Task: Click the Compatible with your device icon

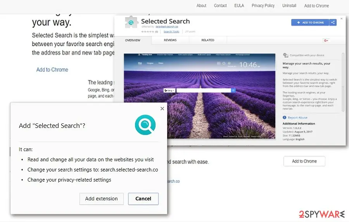Action: point(285,55)
